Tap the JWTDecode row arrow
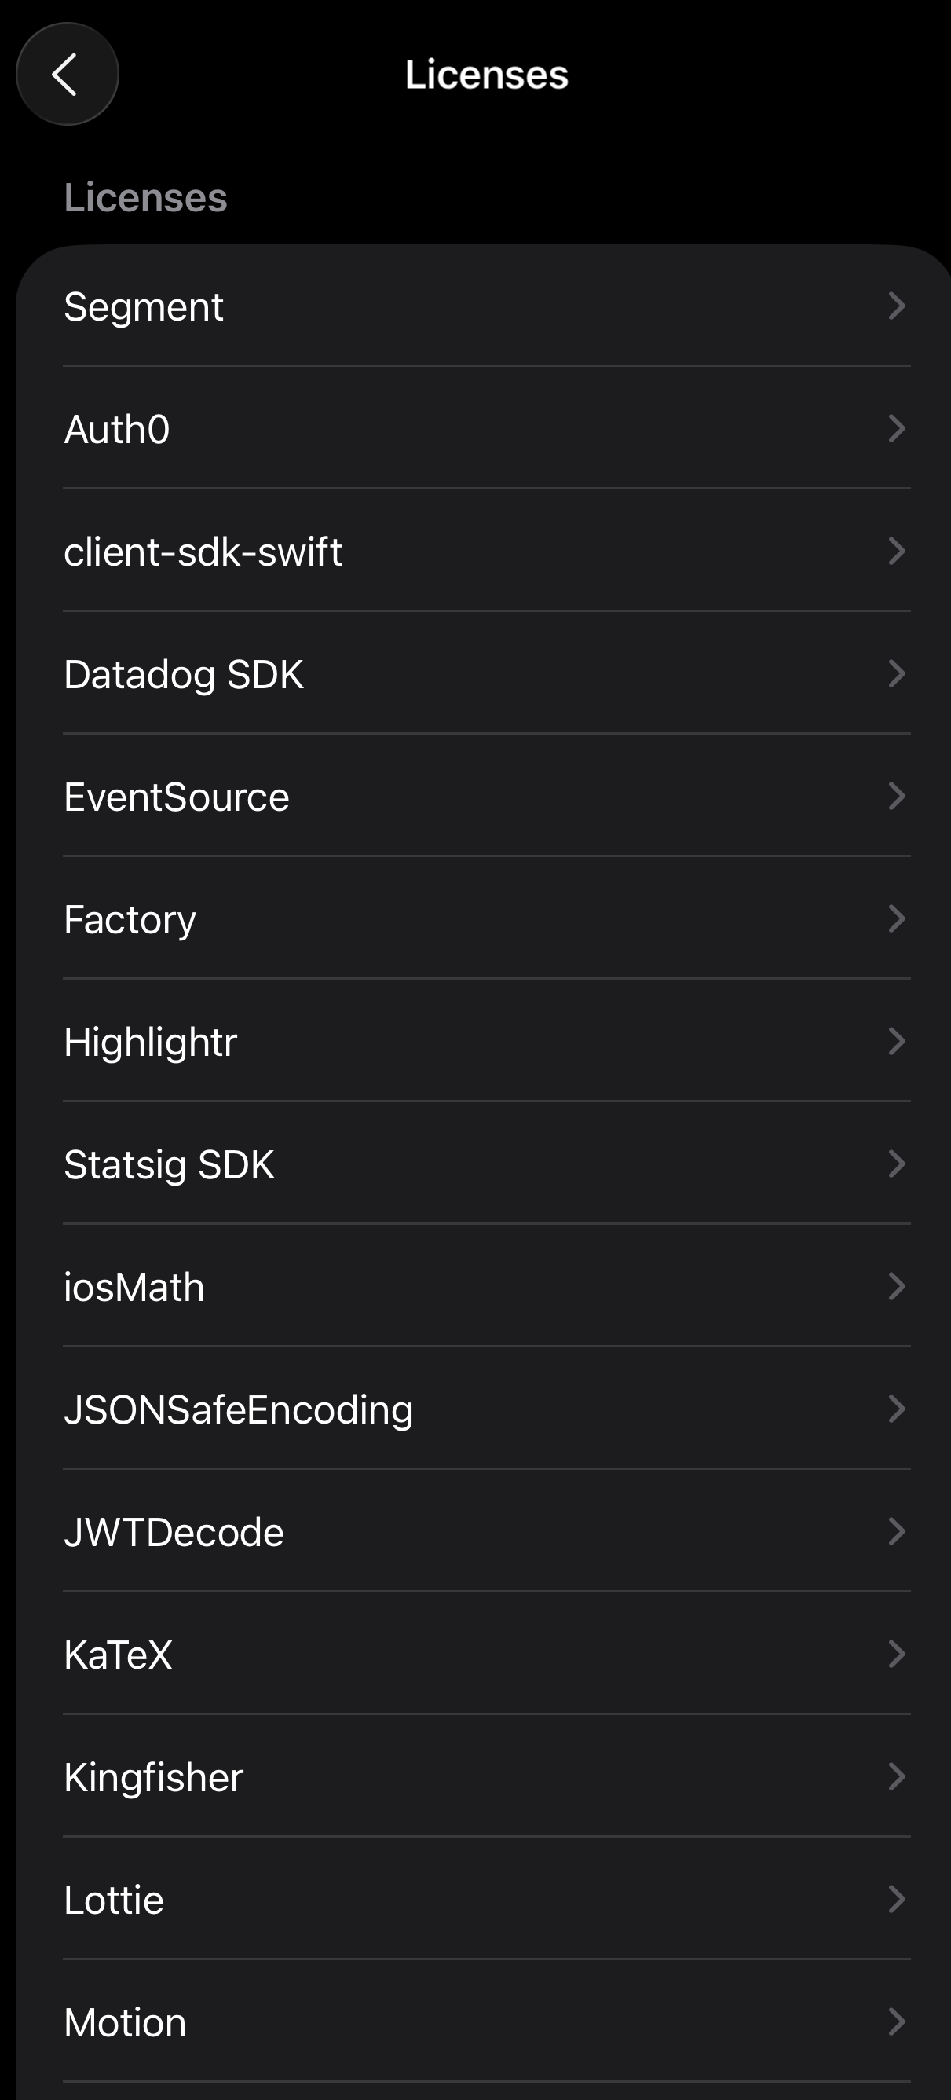This screenshot has height=2100, width=951. (895, 1531)
